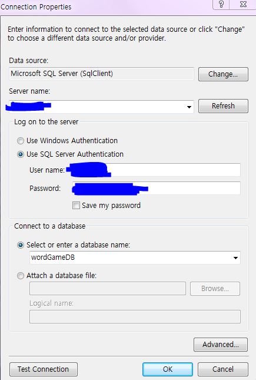Open the wordGameDB database dropdown
This screenshot has height=380, width=256.
tap(235, 257)
